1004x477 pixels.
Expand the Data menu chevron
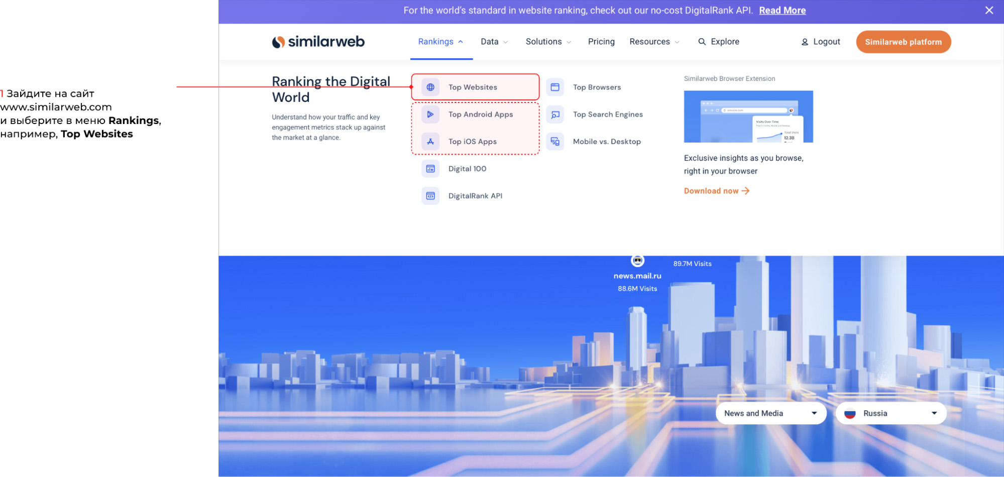click(x=505, y=42)
